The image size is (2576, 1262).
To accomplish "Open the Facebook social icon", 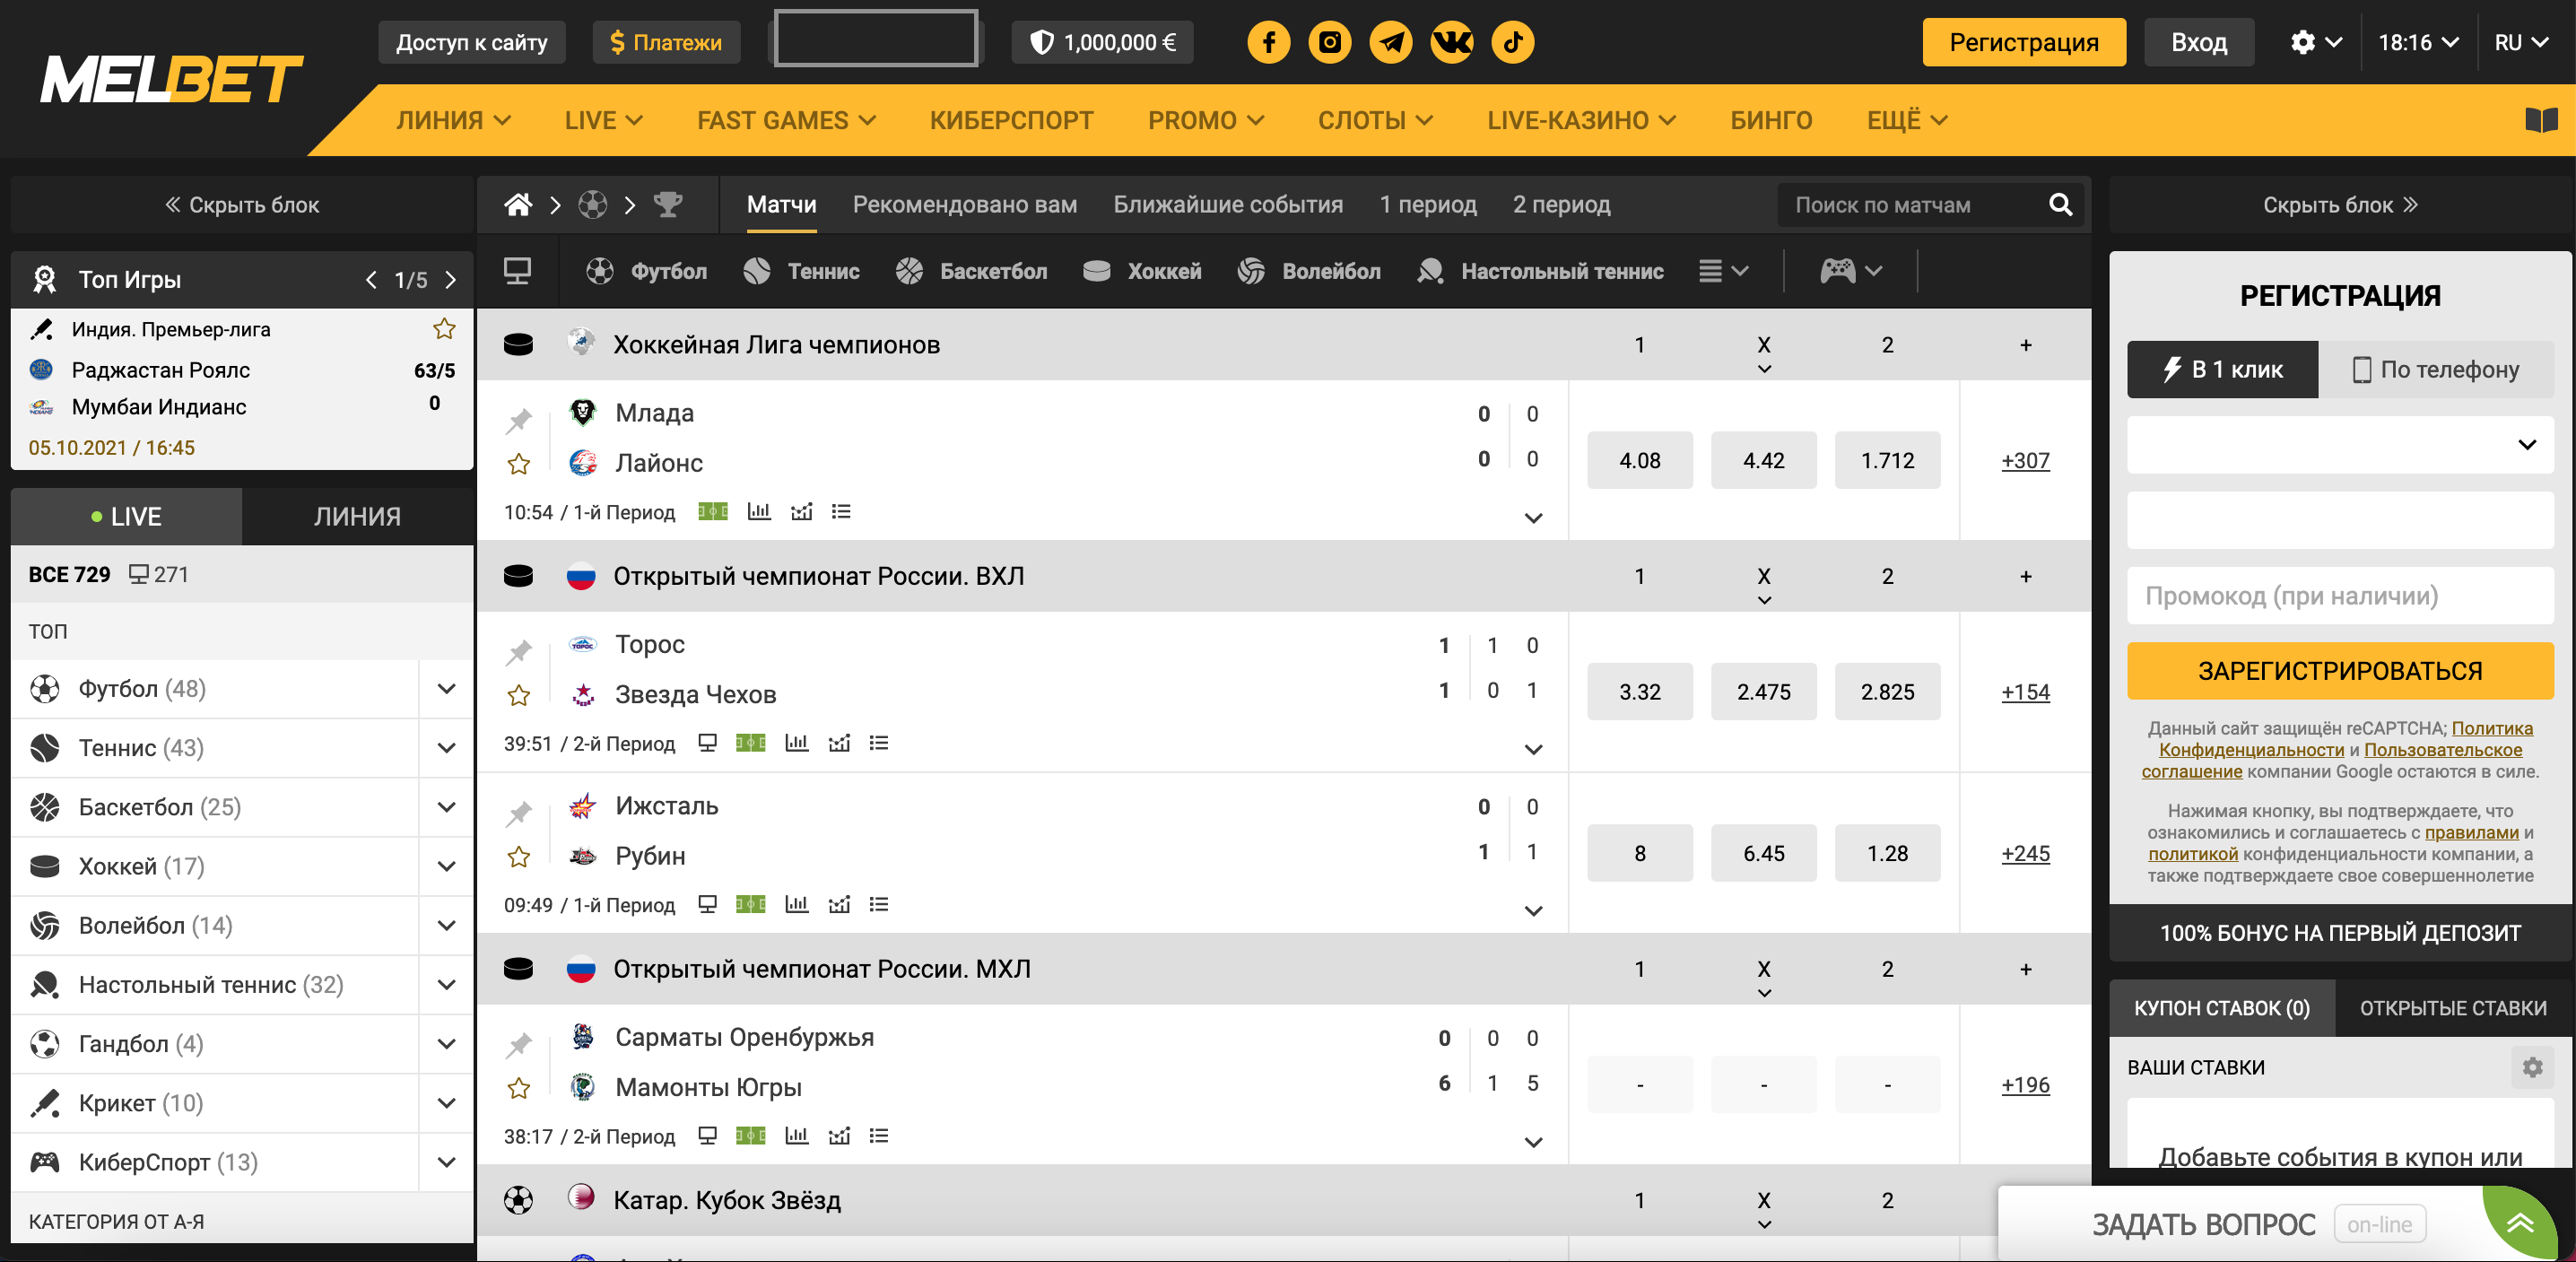I will (1268, 42).
